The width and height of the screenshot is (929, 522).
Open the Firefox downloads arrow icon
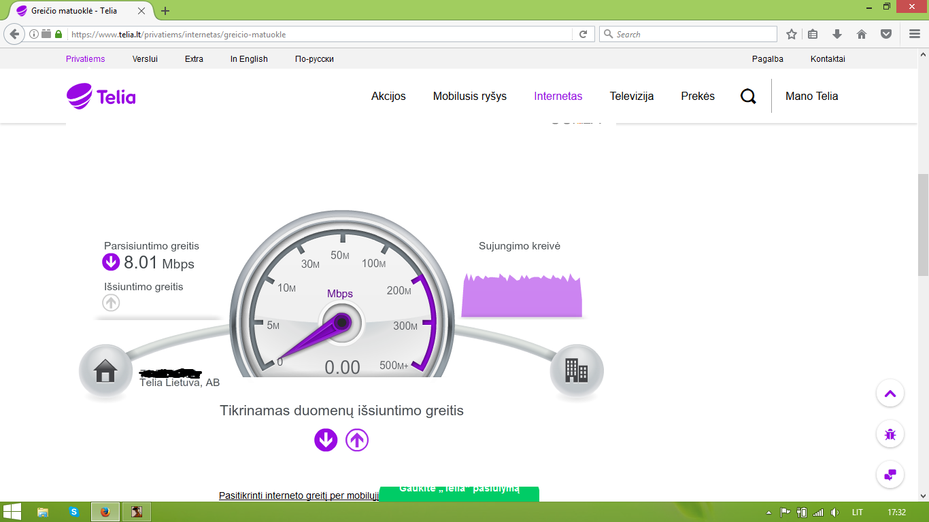(x=837, y=34)
